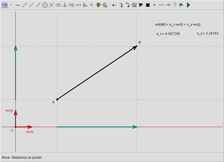This screenshot has width=224, height=162.
Task: Click the a_y= 3.29783 value
Action: click(207, 34)
